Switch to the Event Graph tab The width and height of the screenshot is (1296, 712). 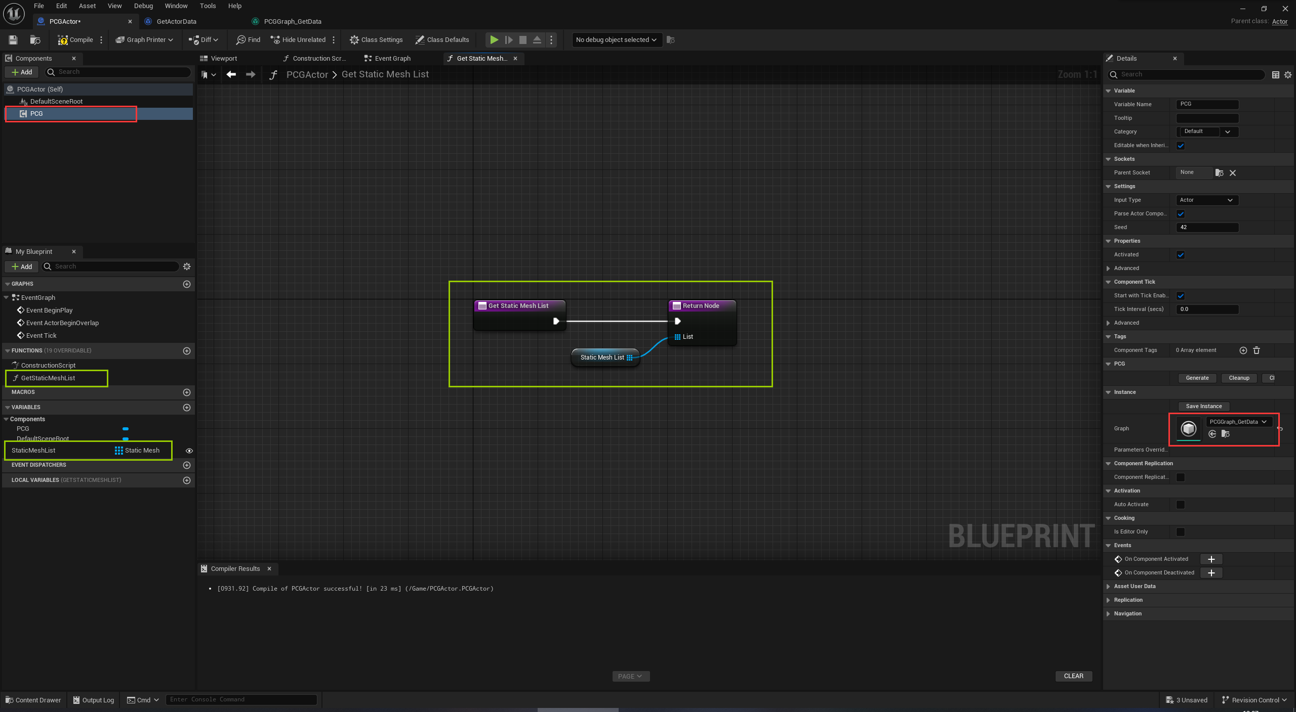point(392,58)
